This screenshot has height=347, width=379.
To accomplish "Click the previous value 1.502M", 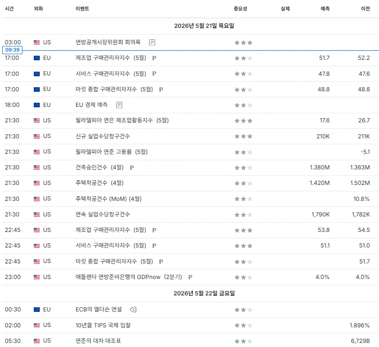I will (360, 183).
